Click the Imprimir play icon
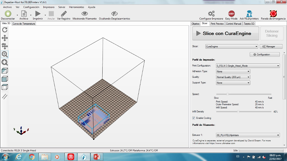The image size is (287, 161). pos(38,14)
